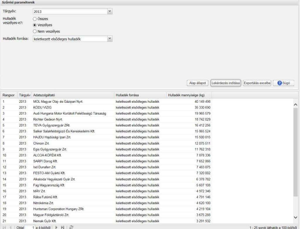The height and width of the screenshot is (229, 300).
Task: Select the Chinoin Zrt. row
Action: pyautogui.click(x=106, y=143)
